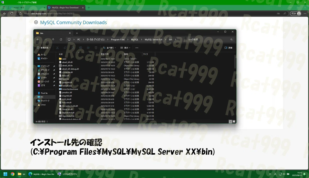Image resolution: width=309 pixels, height=178 pixels.
Task: Select the MySQL Begin Your Download tab
Action: pos(65,8)
